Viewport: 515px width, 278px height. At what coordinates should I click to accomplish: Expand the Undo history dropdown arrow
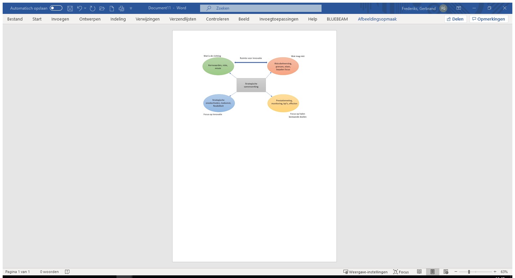click(85, 8)
